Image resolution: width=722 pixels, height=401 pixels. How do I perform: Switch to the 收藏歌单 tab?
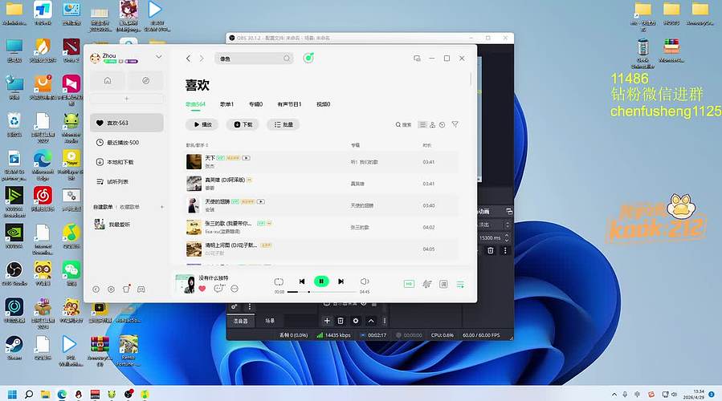point(129,207)
